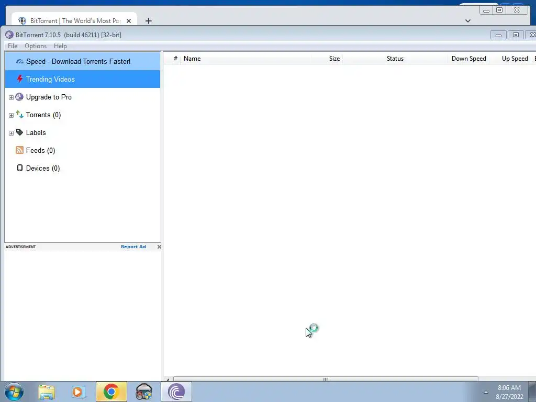Screen dimensions: 536x402
Task: Select Devices (0) in the sidebar
Action: pyautogui.click(x=43, y=168)
